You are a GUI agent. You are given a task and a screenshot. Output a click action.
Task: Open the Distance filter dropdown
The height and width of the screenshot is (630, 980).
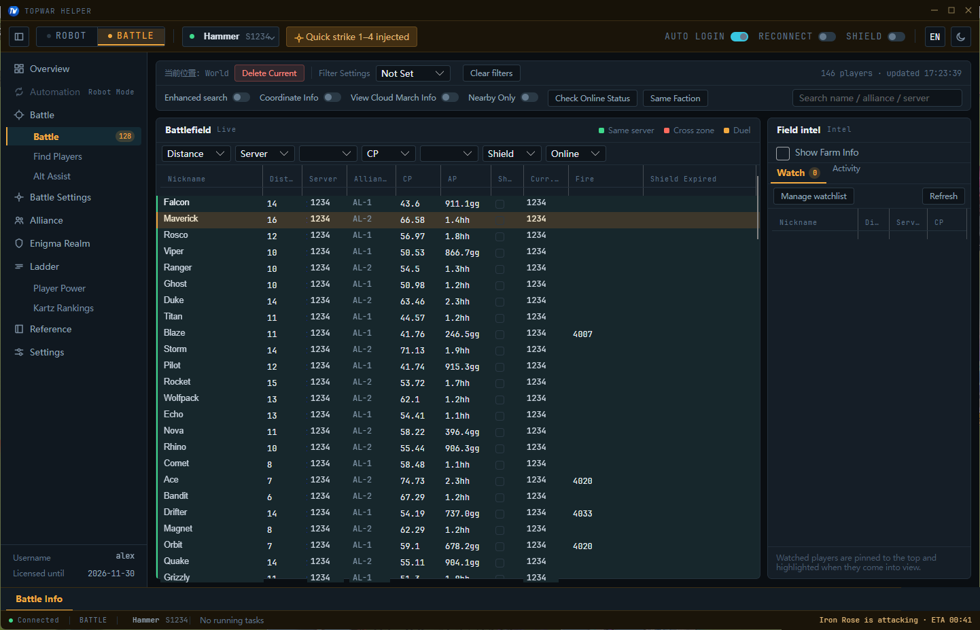coord(196,154)
